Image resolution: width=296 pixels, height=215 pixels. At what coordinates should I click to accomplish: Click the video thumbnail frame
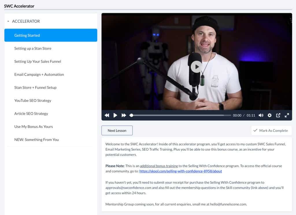click(197, 61)
